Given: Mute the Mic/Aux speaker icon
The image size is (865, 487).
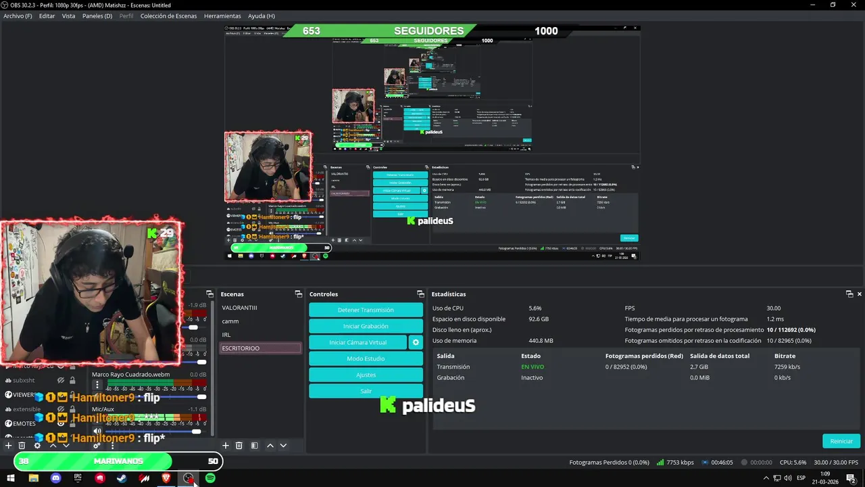Looking at the screenshot, I should [97, 431].
